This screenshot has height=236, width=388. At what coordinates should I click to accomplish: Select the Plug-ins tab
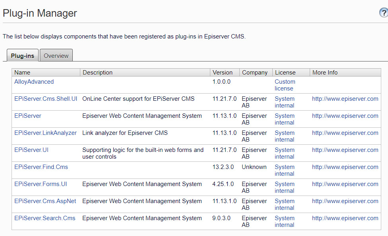[x=23, y=56]
